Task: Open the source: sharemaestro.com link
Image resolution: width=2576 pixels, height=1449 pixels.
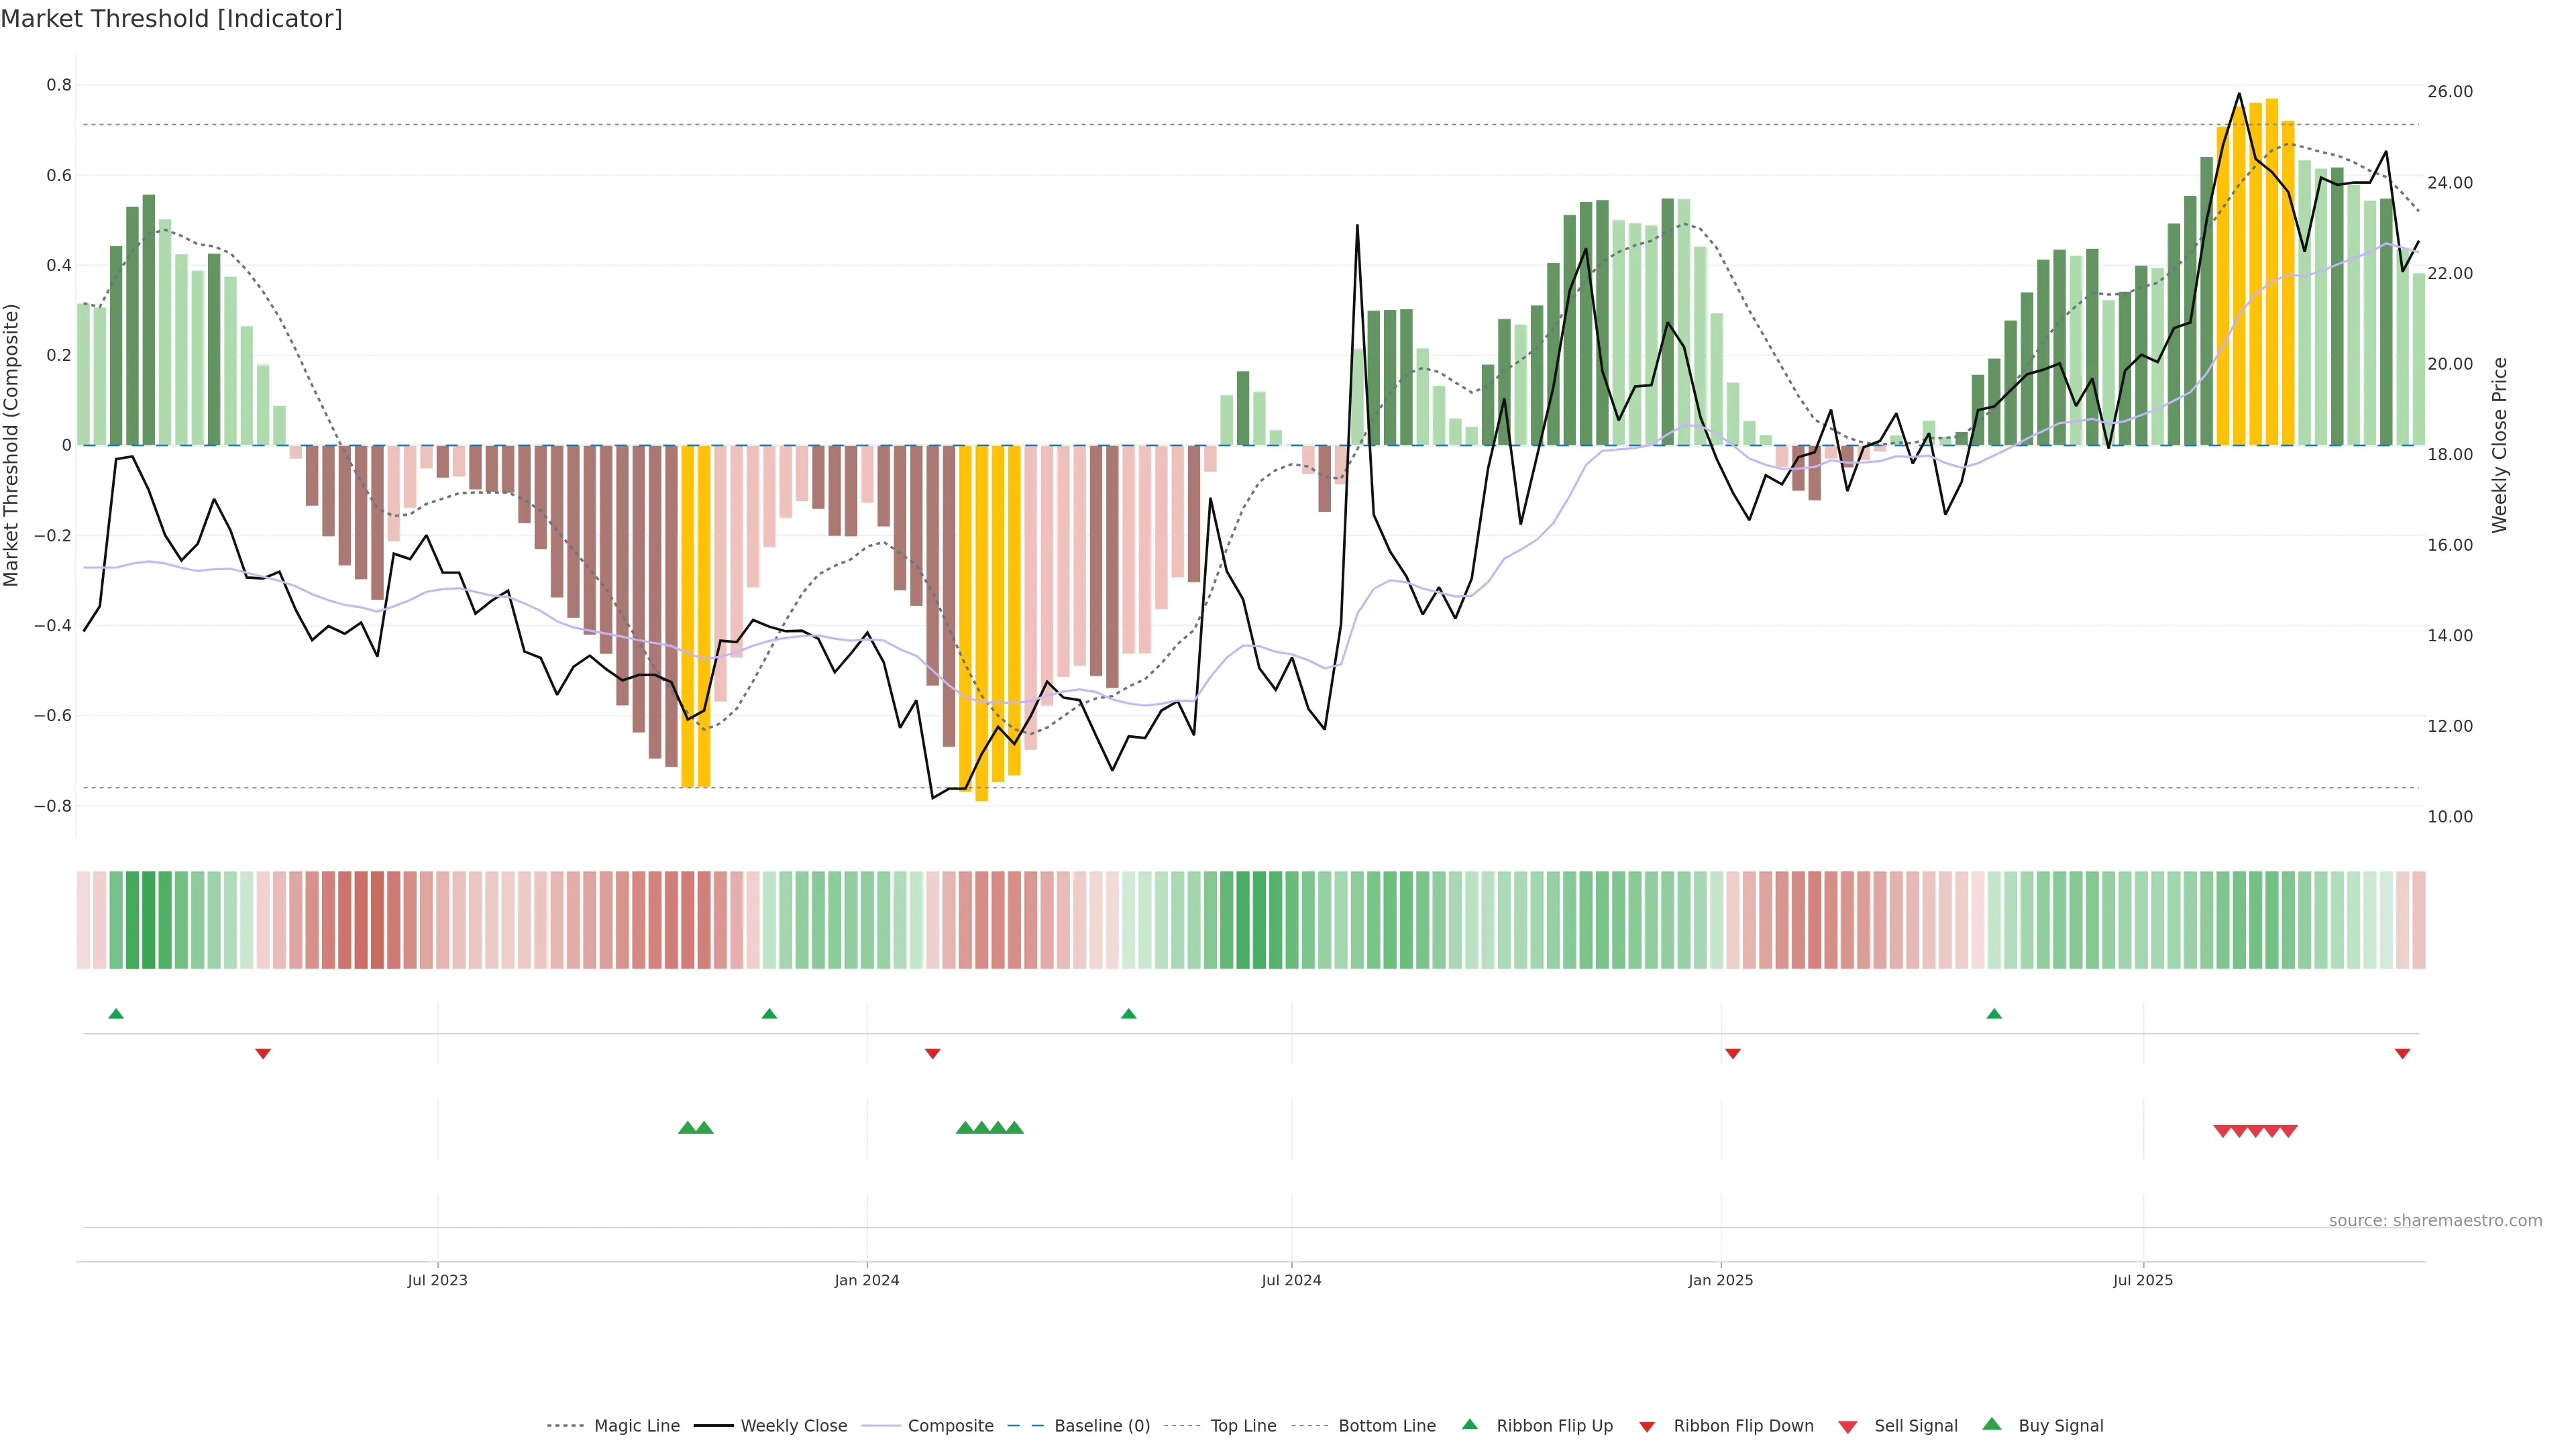Action: click(2435, 1221)
